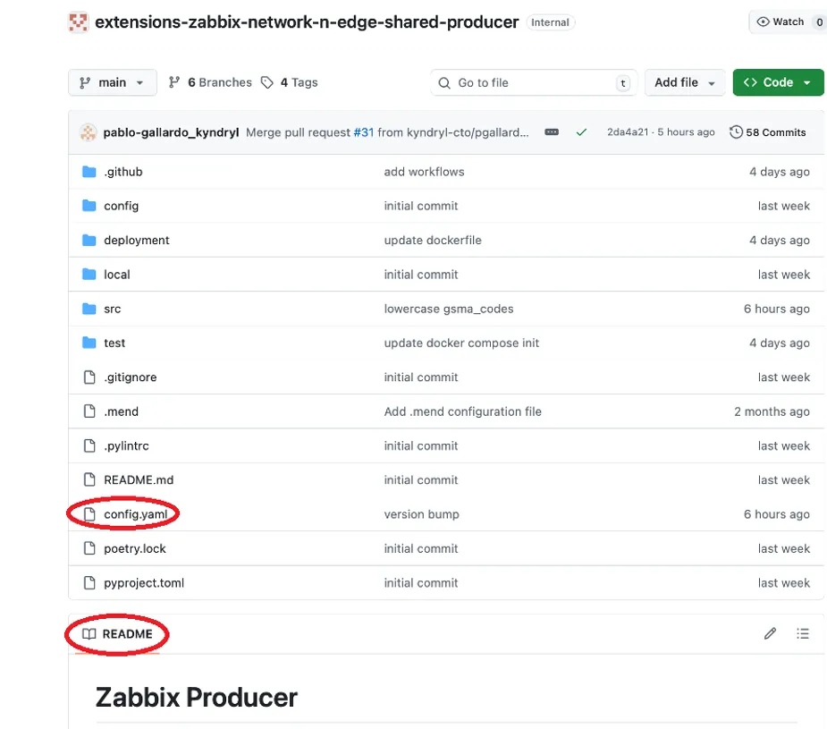Select the README tab
The height and width of the screenshot is (729, 827).
117,633
